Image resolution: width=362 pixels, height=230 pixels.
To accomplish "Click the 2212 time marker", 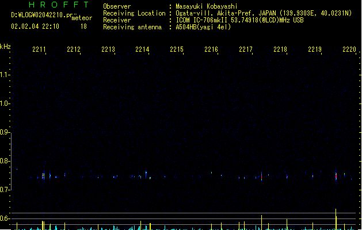I will pos(74,49).
